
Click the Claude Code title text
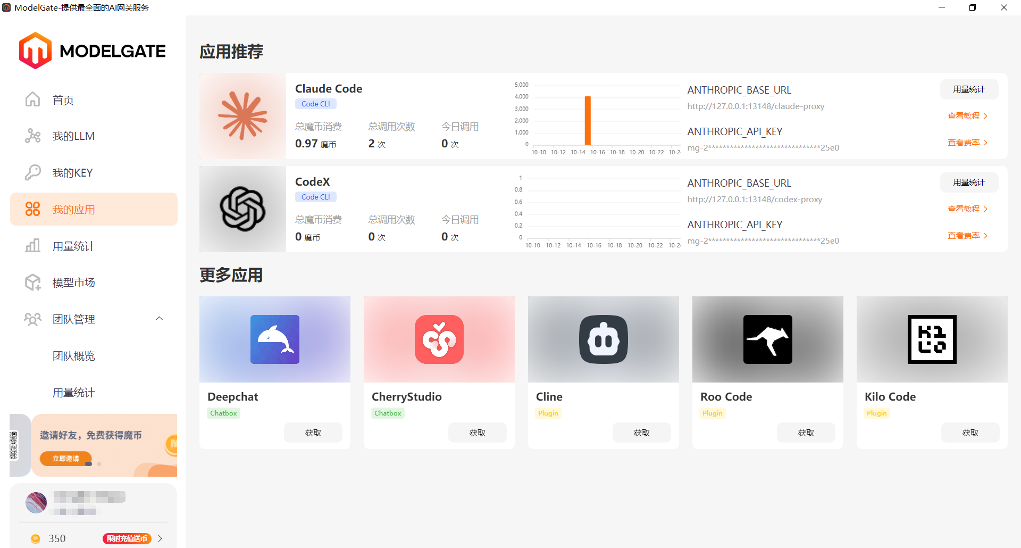[x=329, y=88]
